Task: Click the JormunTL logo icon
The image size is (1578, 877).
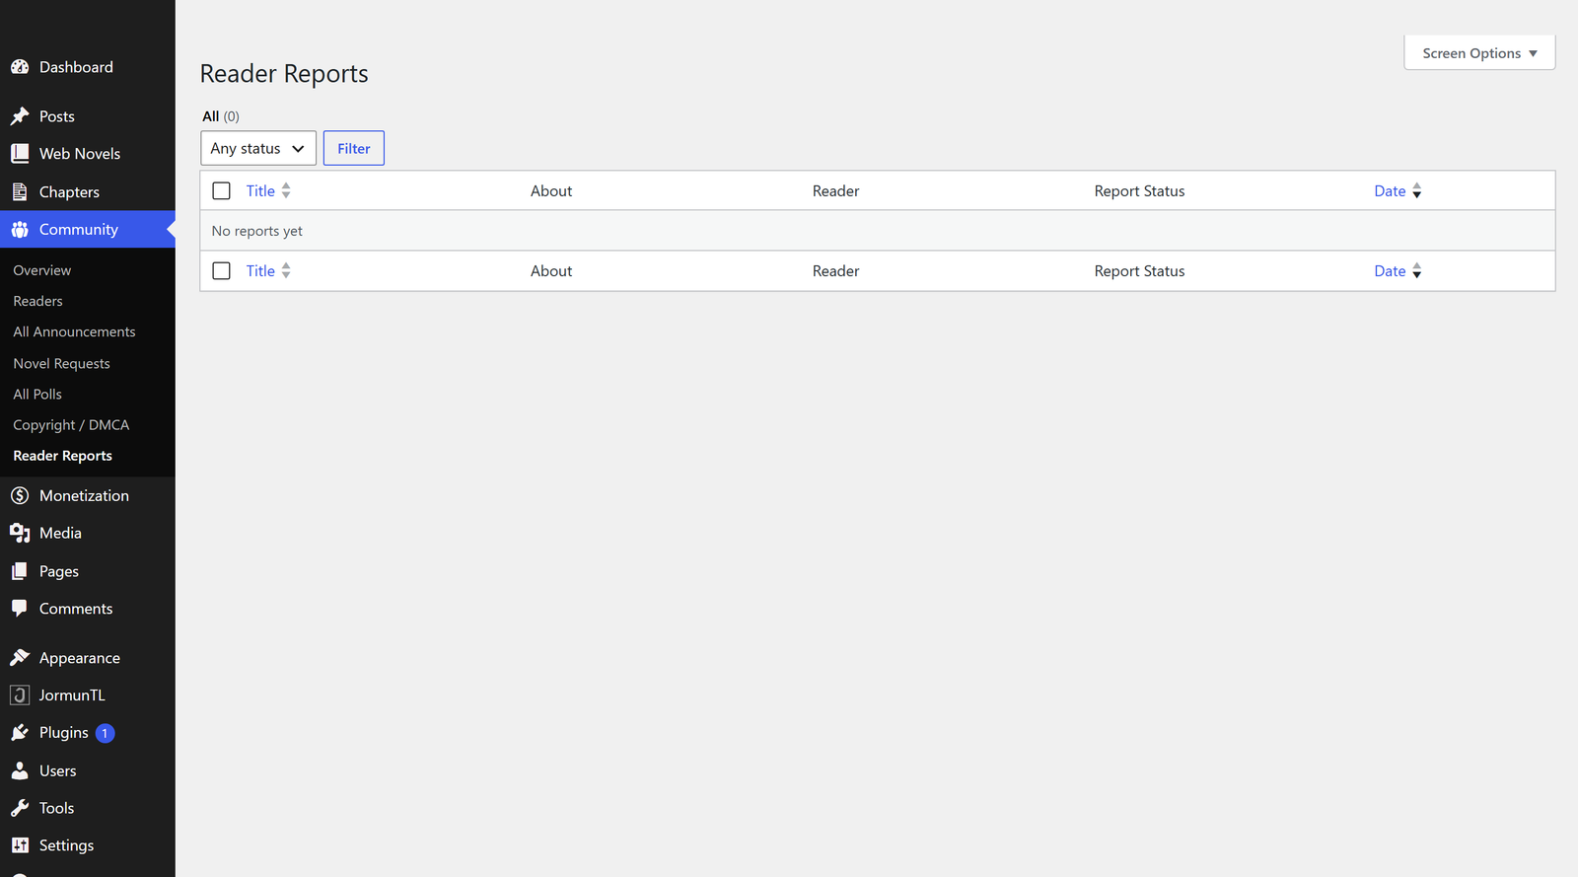Action: coord(20,695)
